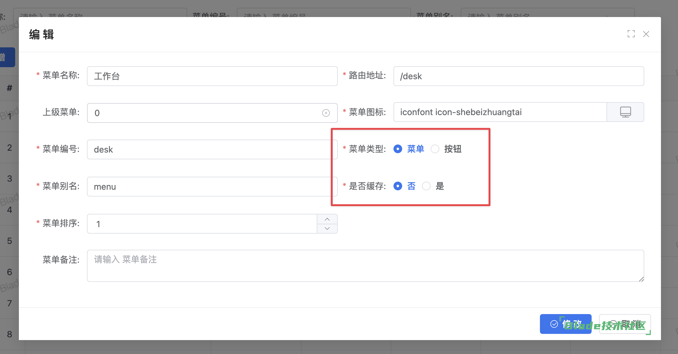Click the 编辑 dialog title
The height and width of the screenshot is (354, 678).
point(41,34)
